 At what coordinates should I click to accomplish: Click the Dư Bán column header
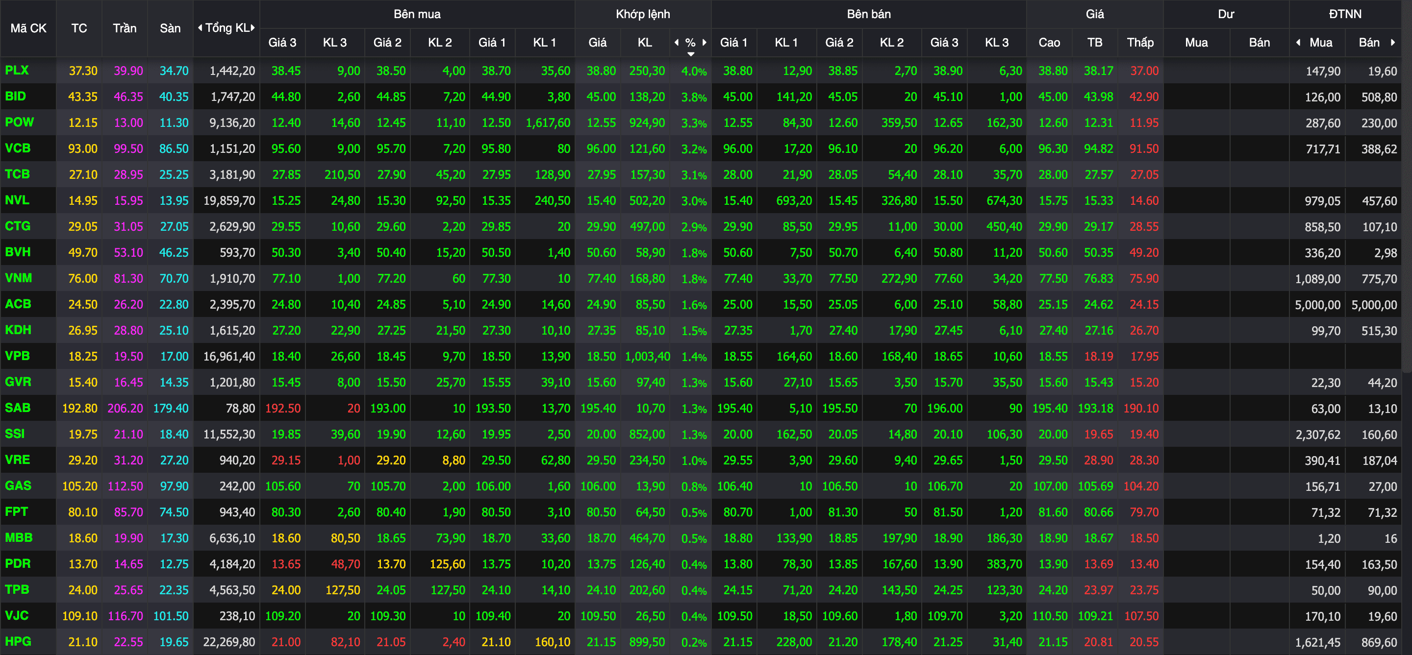tap(1259, 42)
